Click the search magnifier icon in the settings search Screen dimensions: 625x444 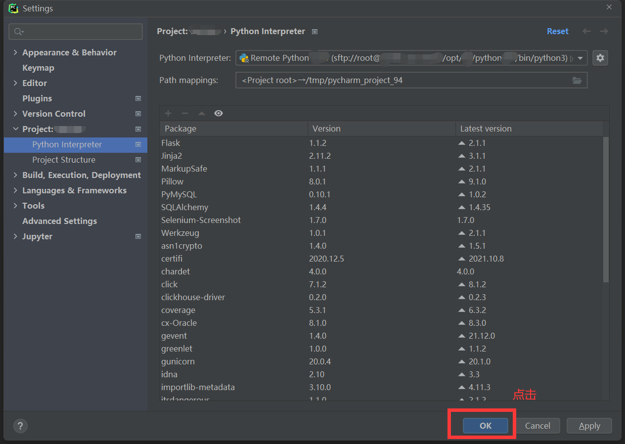pyautogui.click(x=18, y=32)
